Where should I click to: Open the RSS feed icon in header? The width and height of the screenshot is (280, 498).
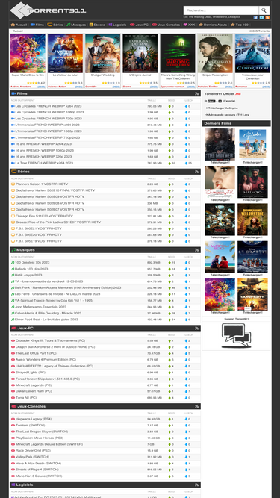pyautogui.click(x=267, y=17)
